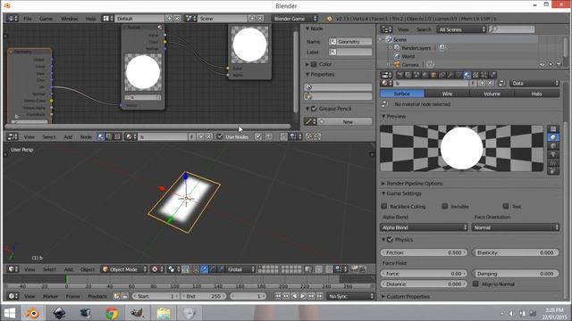Screen dimensions: 572x321
Task: Enable the Text checkbox in Game Settings
Action: click(x=506, y=206)
